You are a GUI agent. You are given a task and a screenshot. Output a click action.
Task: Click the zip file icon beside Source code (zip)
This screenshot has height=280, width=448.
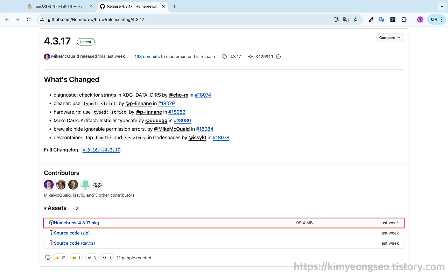pyautogui.click(x=51, y=233)
